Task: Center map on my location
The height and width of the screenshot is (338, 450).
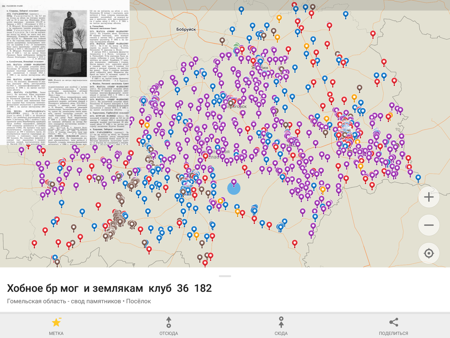Action: coord(429,253)
